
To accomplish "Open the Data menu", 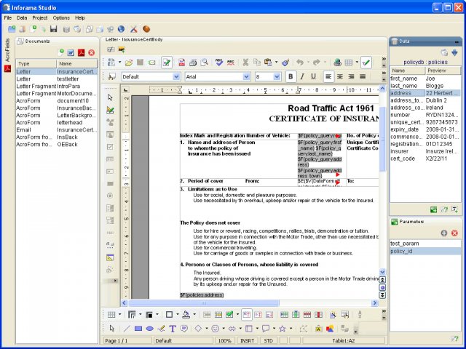I will click(x=22, y=17).
